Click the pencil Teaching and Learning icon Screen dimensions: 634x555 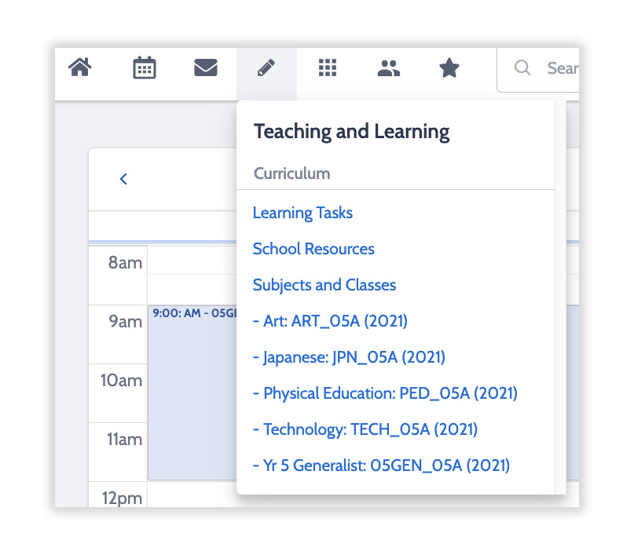(266, 68)
